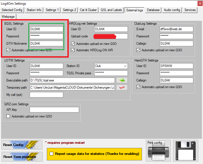Click the LOTW Temporary path field
The image size is (203, 164).
pos(72,88)
